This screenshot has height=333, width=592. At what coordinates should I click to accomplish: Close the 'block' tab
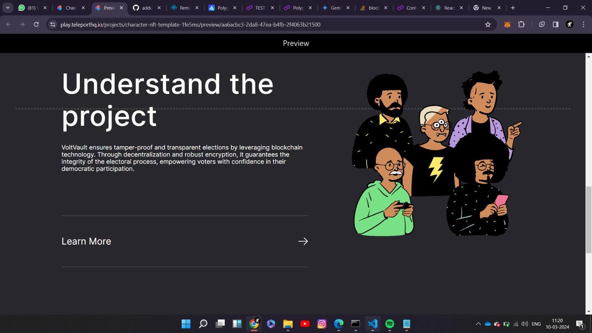point(386,8)
